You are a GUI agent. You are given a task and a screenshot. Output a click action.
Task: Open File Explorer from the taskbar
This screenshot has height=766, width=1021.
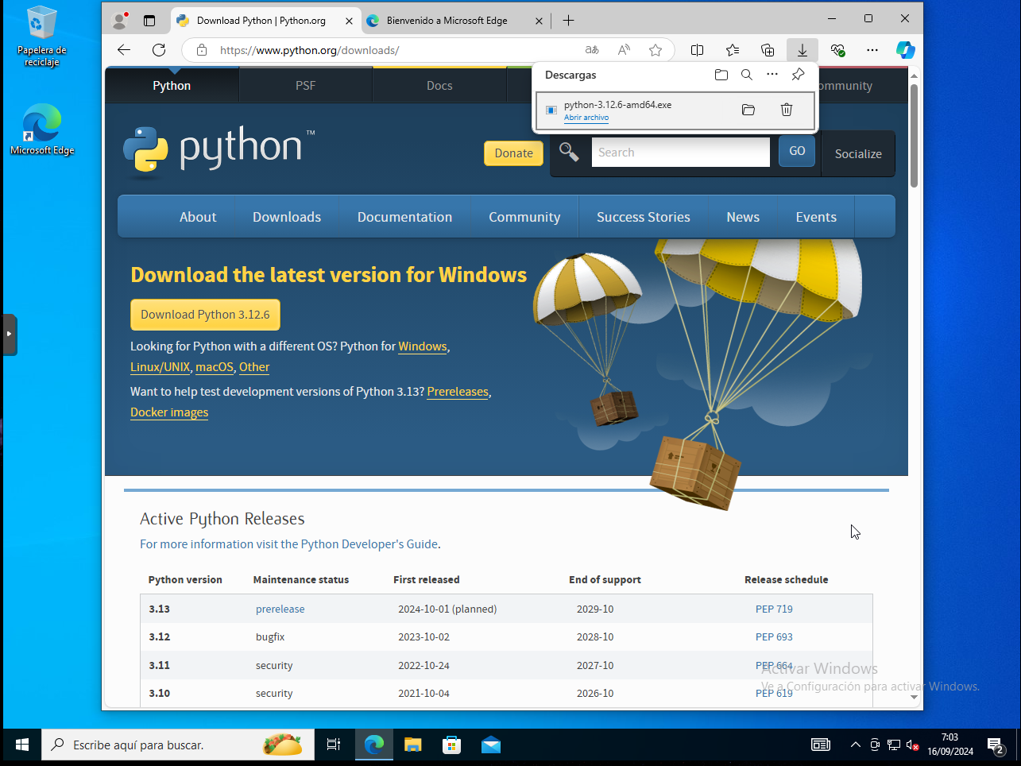(x=412, y=745)
